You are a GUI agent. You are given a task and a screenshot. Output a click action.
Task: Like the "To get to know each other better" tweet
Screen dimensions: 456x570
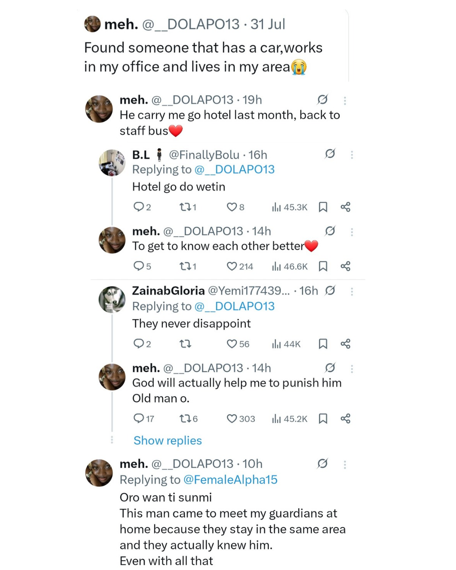pyautogui.click(x=232, y=266)
